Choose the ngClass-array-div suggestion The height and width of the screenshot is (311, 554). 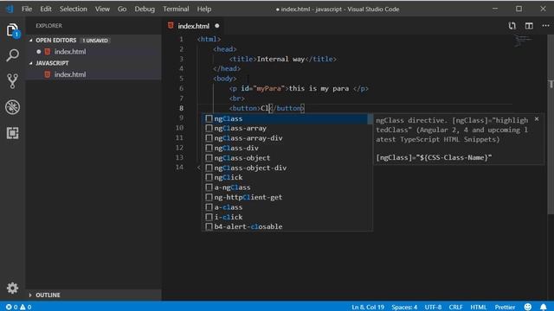(x=285, y=138)
